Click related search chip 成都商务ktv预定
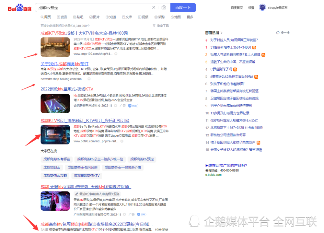The width and height of the screenshot is (324, 233). click(142, 159)
